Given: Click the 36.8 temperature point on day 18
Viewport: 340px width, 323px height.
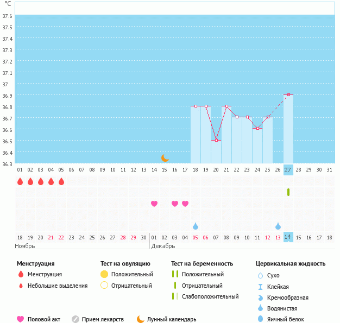Looking at the screenshot, I should point(196,106).
